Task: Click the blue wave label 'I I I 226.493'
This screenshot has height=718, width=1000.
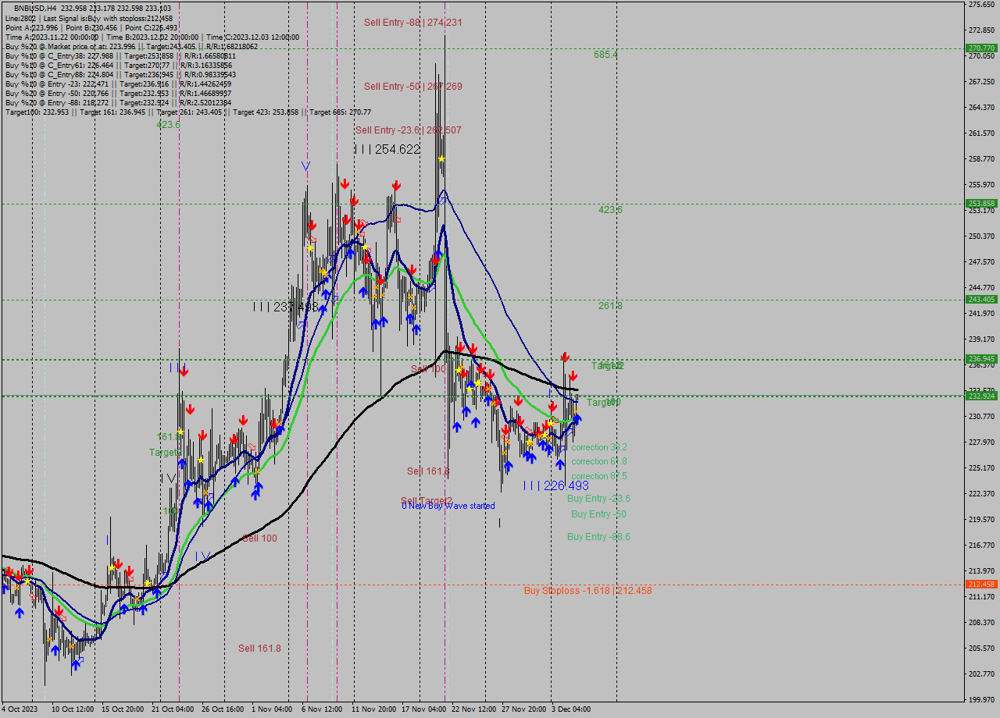Action: (555, 485)
